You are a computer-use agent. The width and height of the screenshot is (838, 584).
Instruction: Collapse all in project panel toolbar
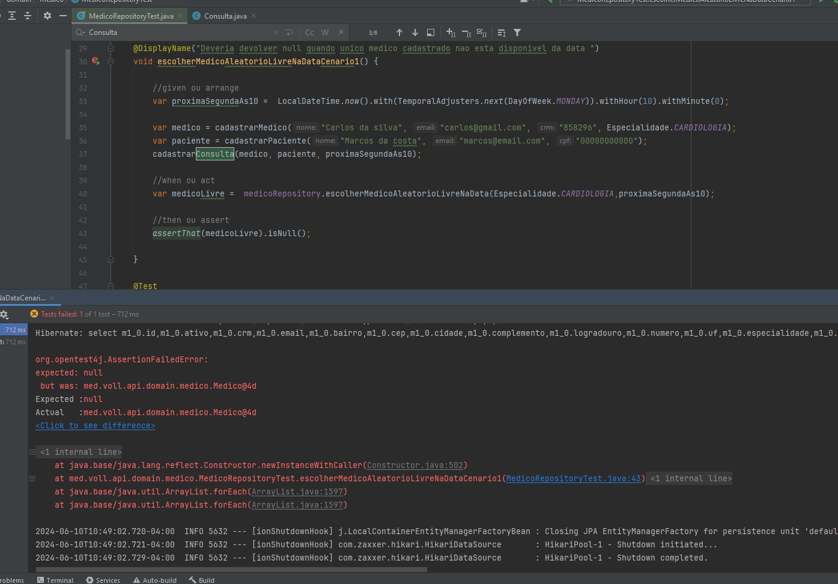coord(28,16)
